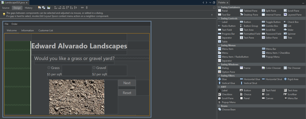Click the Next button in form
306x119 pixels.
[127, 83]
